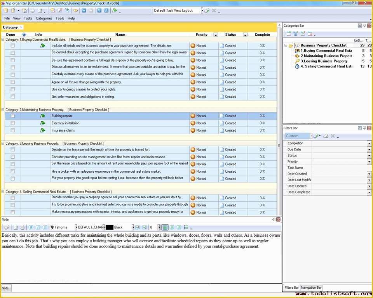
Task: Click the mark task complete blue check icon
Action: click(x=84, y=11)
